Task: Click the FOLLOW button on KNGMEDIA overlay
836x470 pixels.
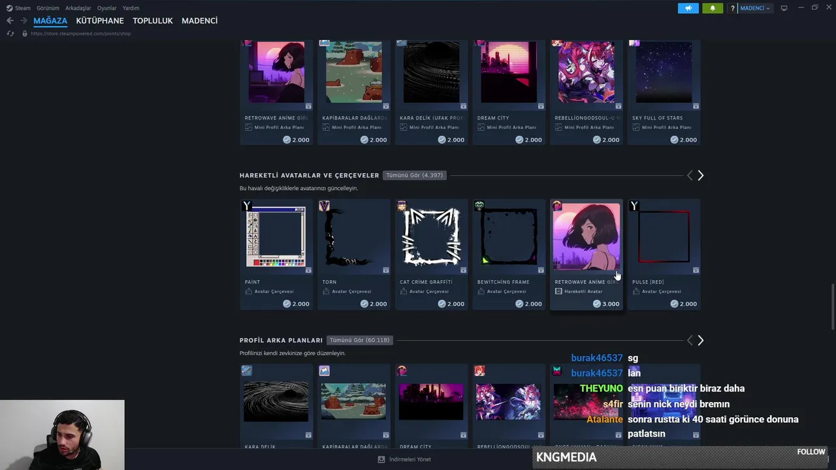Action: (x=811, y=452)
